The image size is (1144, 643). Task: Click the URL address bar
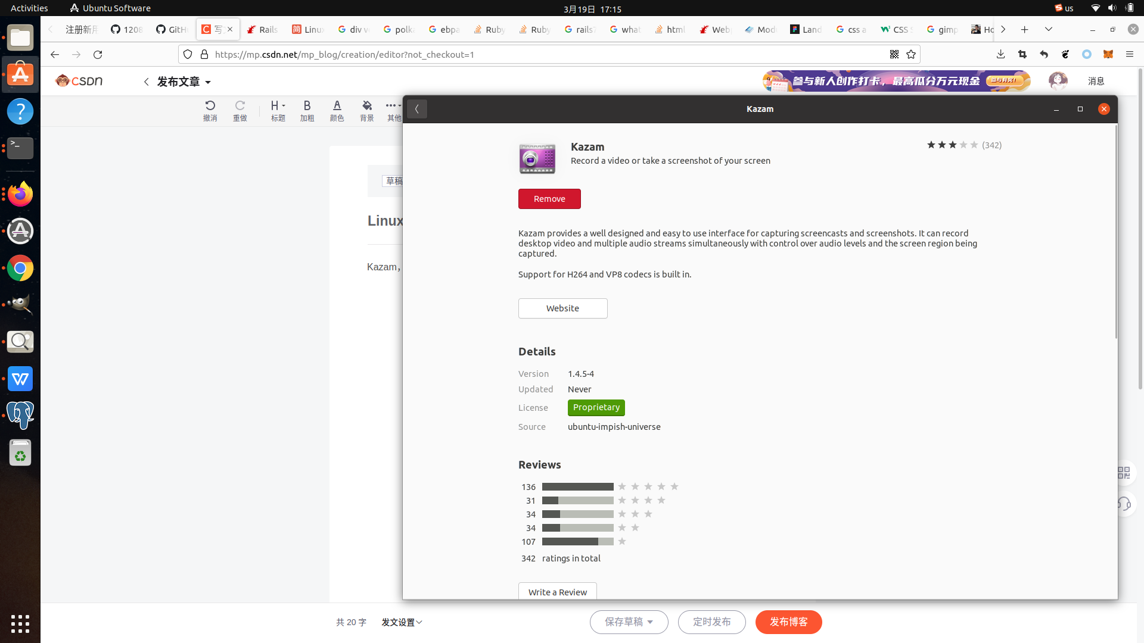click(536, 54)
